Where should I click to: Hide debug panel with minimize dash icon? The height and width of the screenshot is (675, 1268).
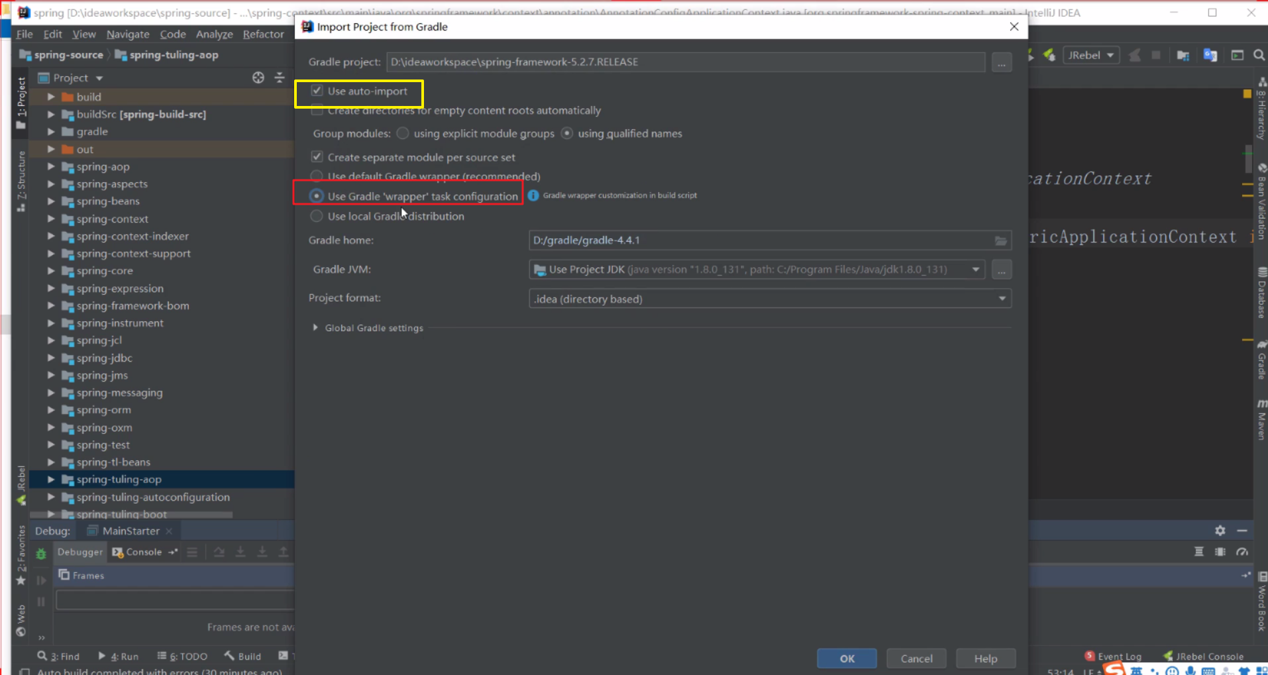click(1242, 531)
